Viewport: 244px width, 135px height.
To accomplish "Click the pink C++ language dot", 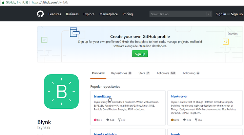I will tap(95, 120).
